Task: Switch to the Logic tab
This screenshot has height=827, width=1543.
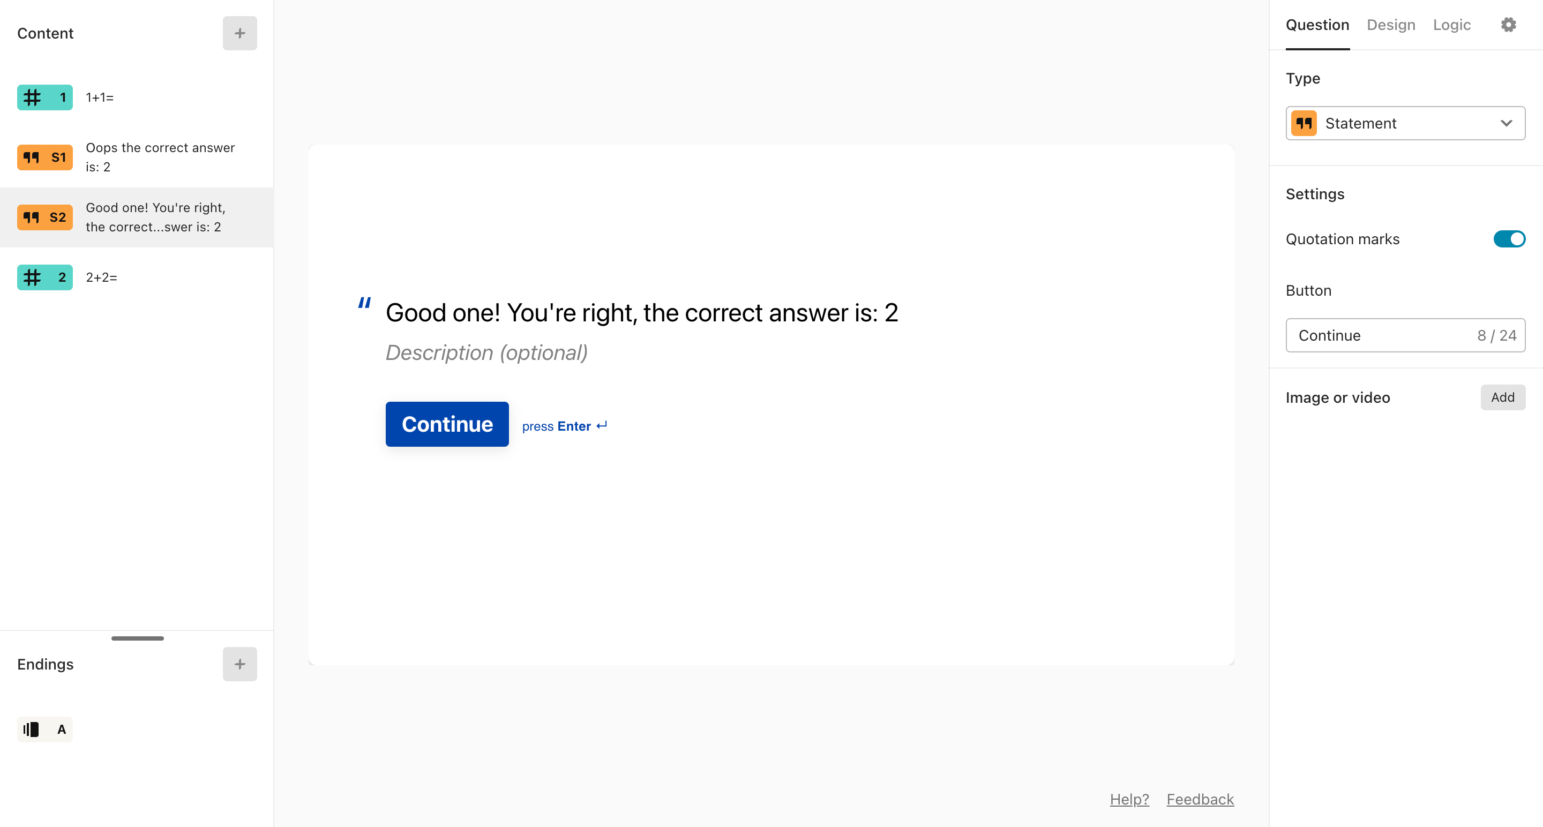Action: click(x=1451, y=25)
